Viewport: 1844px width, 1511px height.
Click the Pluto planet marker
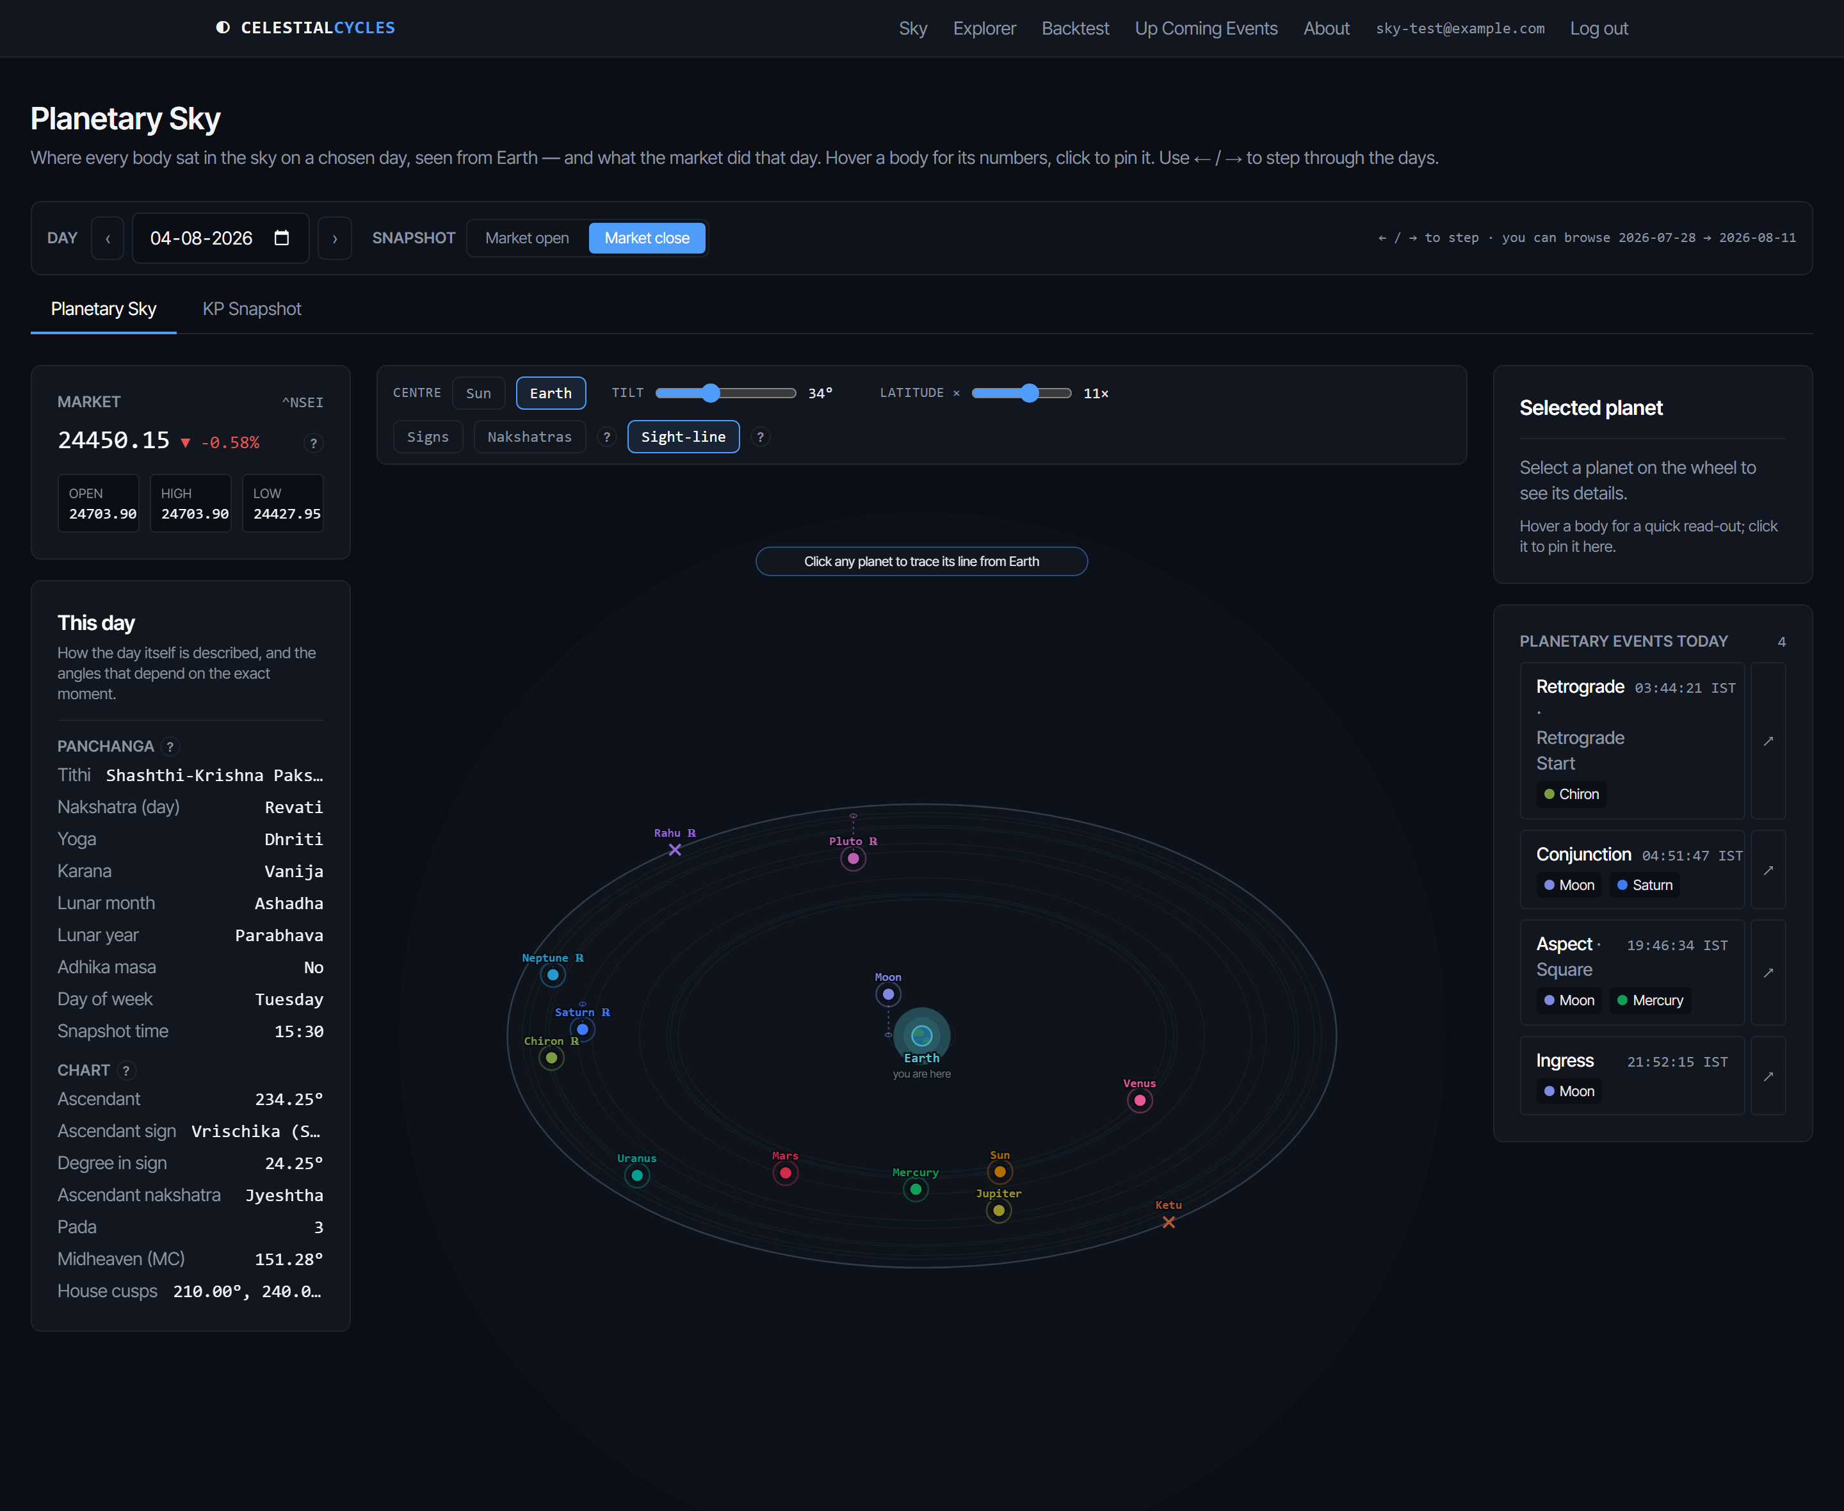(x=853, y=859)
